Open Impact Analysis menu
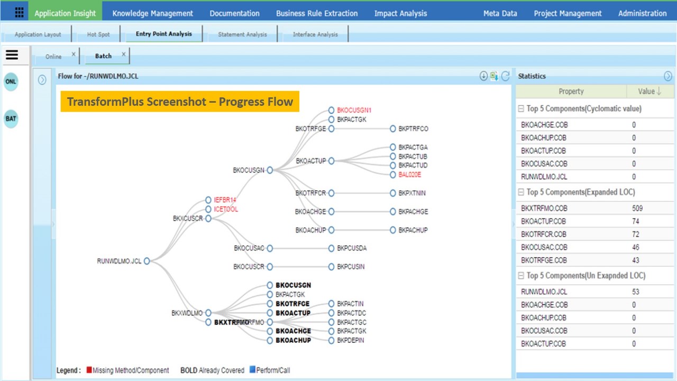This screenshot has width=677, height=381. pos(400,13)
